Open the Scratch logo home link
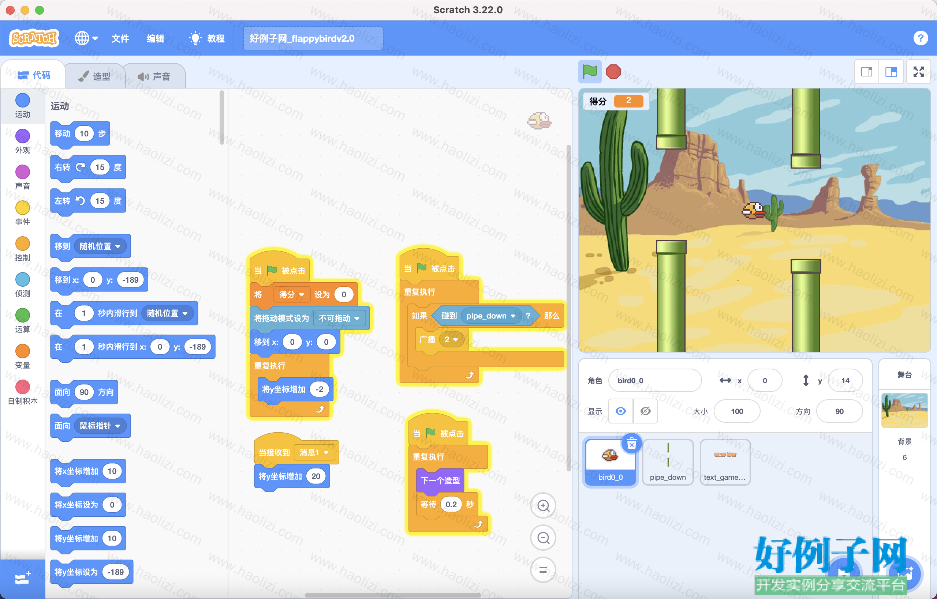Viewport: 937px width, 599px height. click(x=34, y=38)
